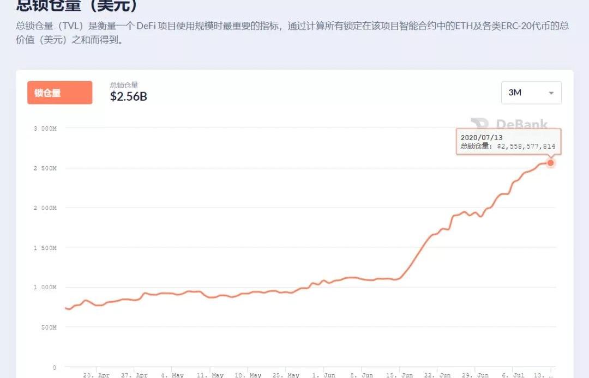Click the highlighted 2020/07/13 data point
Image resolution: width=589 pixels, height=378 pixels.
click(550, 163)
